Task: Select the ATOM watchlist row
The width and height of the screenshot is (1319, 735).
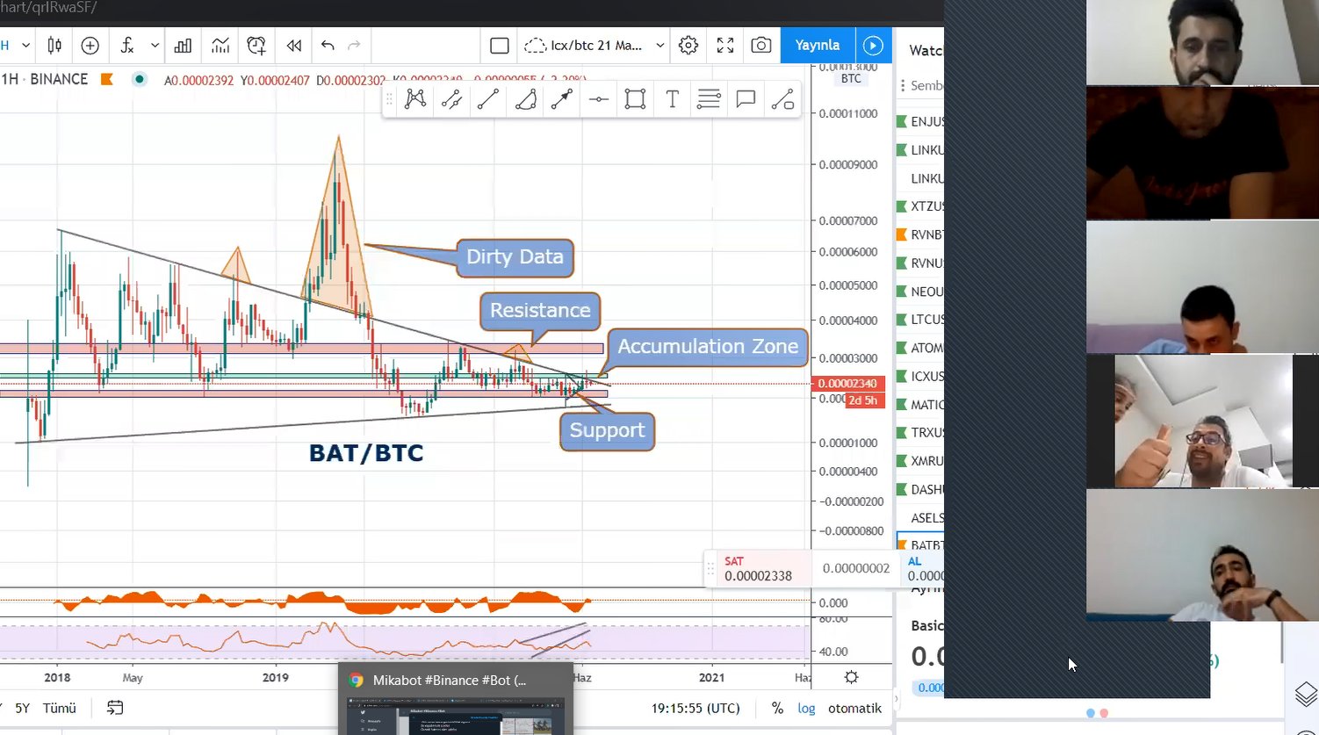Action: click(920, 348)
